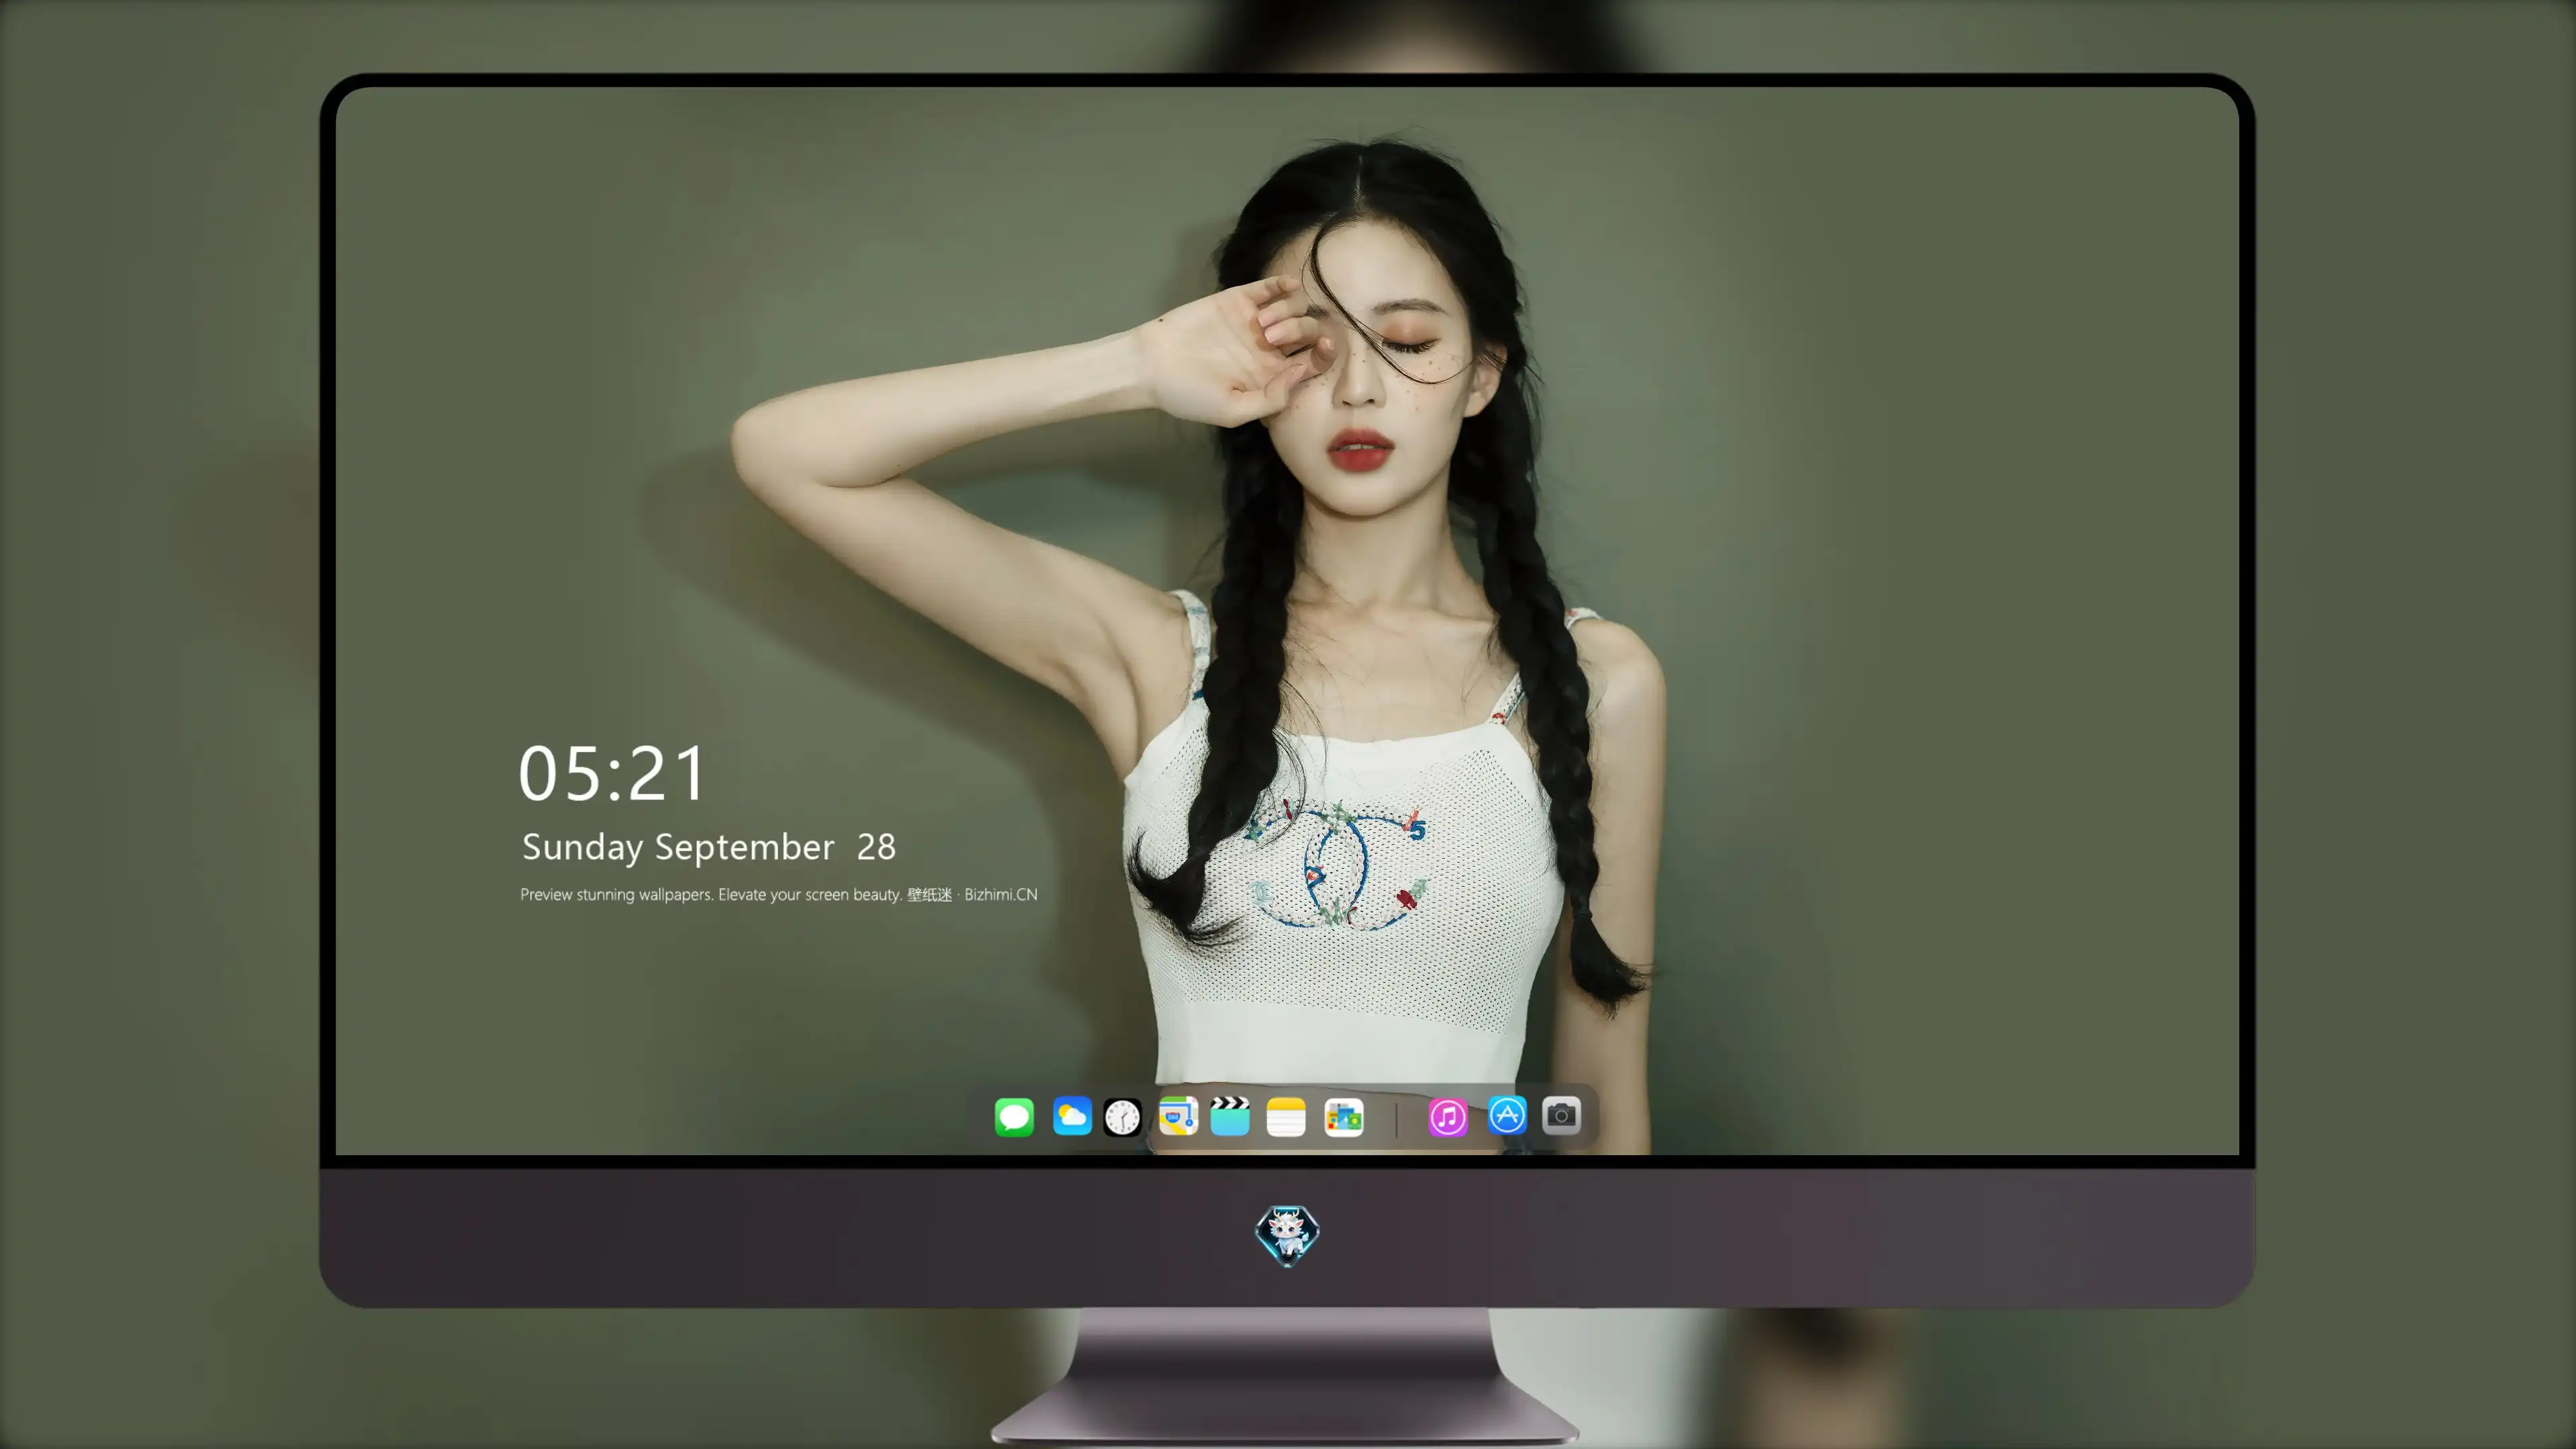Viewport: 2576px width, 1449px height.
Task: Open the Maps app in the dock
Action: point(1178,1116)
